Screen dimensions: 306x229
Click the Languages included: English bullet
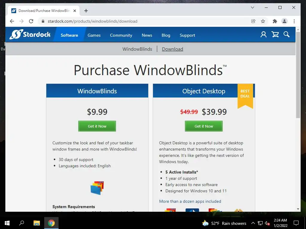(x=85, y=166)
